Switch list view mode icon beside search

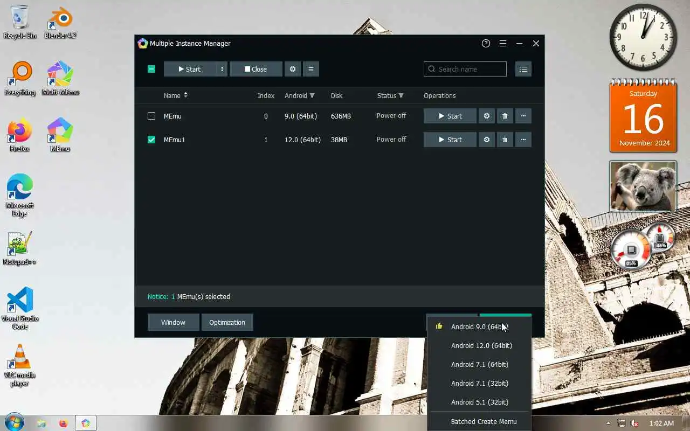(523, 69)
